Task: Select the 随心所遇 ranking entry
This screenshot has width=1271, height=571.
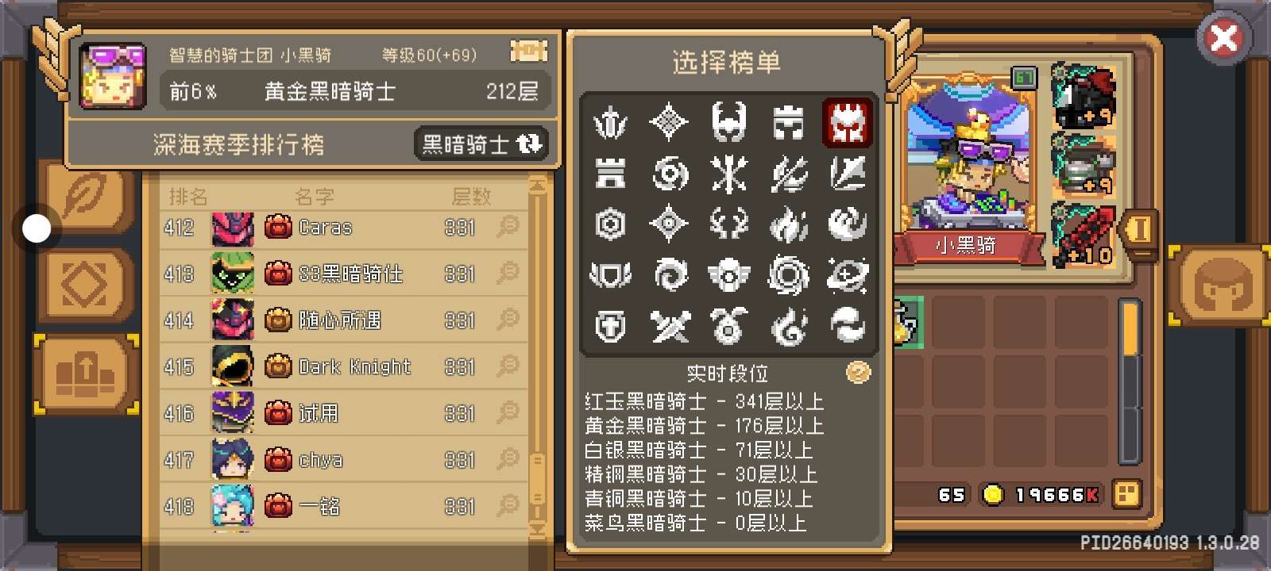Action: pos(343,320)
